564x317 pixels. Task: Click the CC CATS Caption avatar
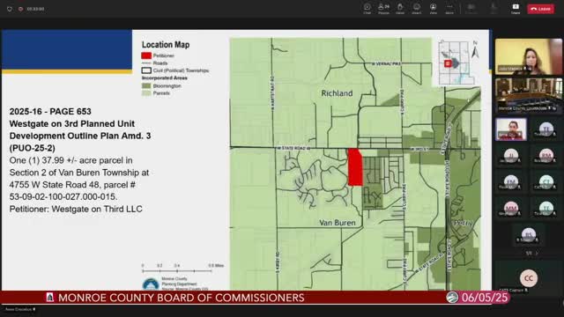529,278
